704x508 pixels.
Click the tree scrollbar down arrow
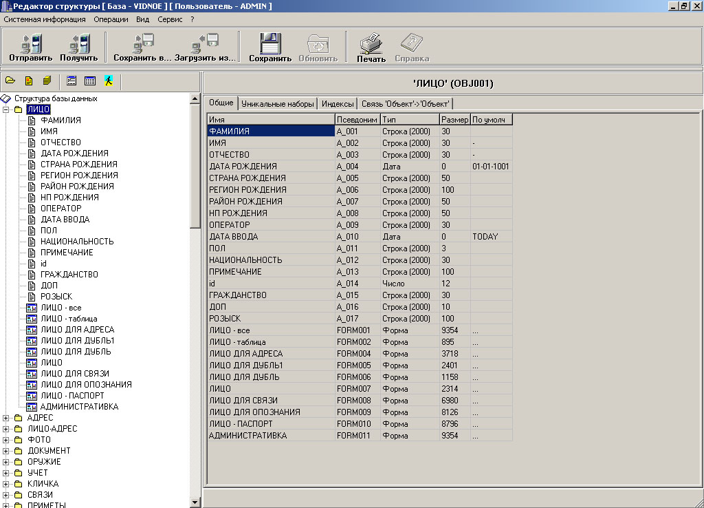click(x=195, y=502)
